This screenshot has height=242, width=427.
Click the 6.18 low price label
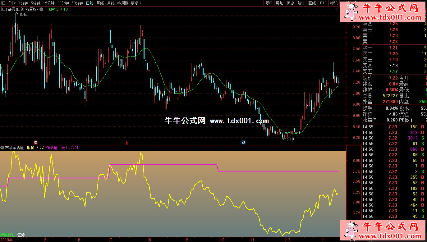[290, 139]
